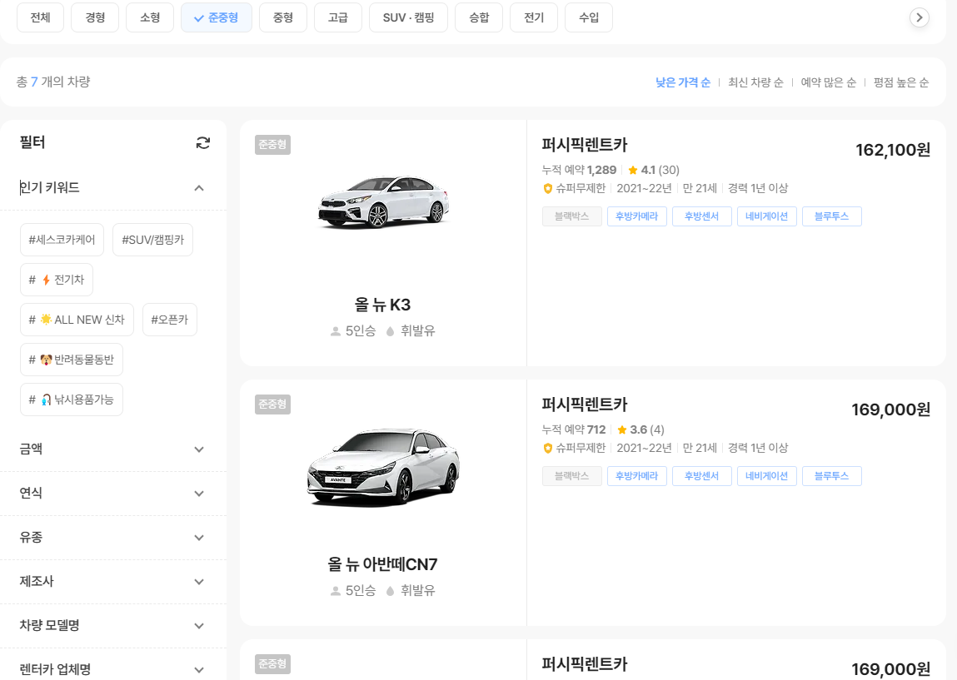Toggle the #세스코카케어 keyword
Viewport: 957px width, 680px height.
(x=62, y=240)
